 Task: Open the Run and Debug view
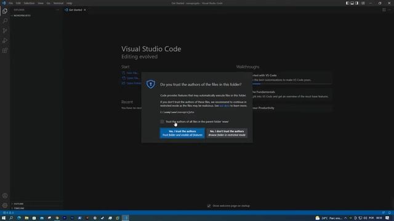(x=5, y=41)
